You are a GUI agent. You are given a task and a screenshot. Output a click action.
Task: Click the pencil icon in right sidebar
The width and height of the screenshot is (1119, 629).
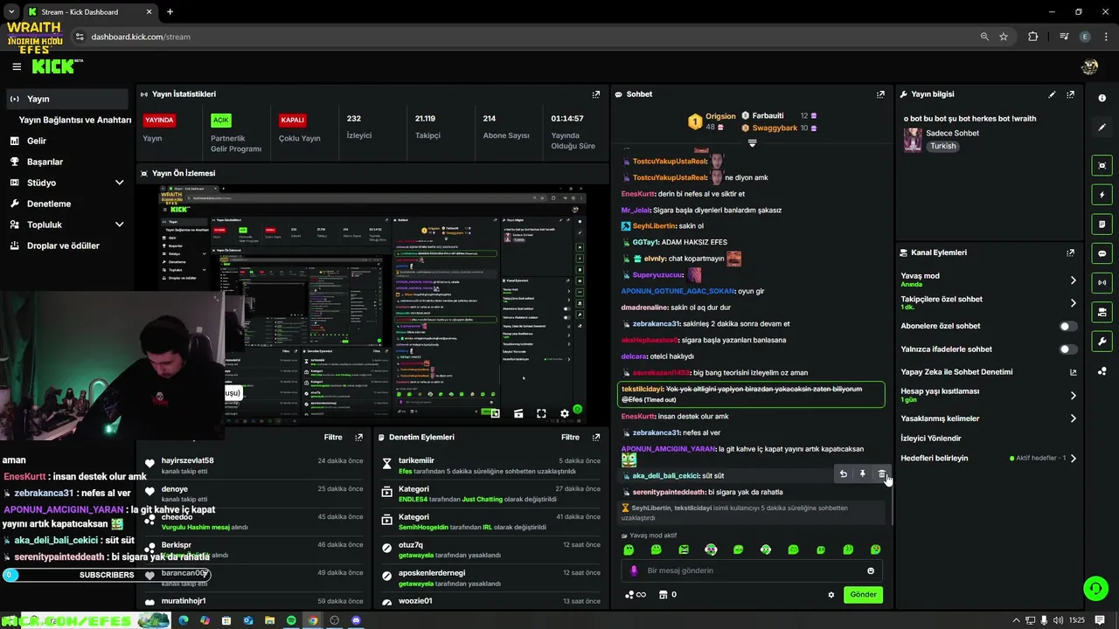coord(1102,128)
